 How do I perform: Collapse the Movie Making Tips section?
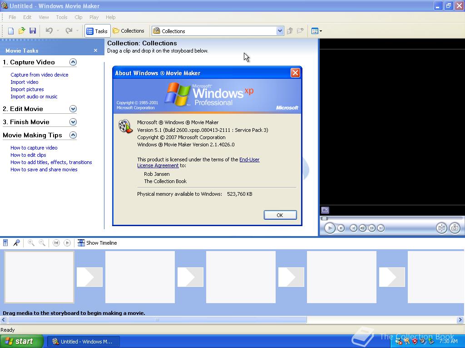click(73, 135)
